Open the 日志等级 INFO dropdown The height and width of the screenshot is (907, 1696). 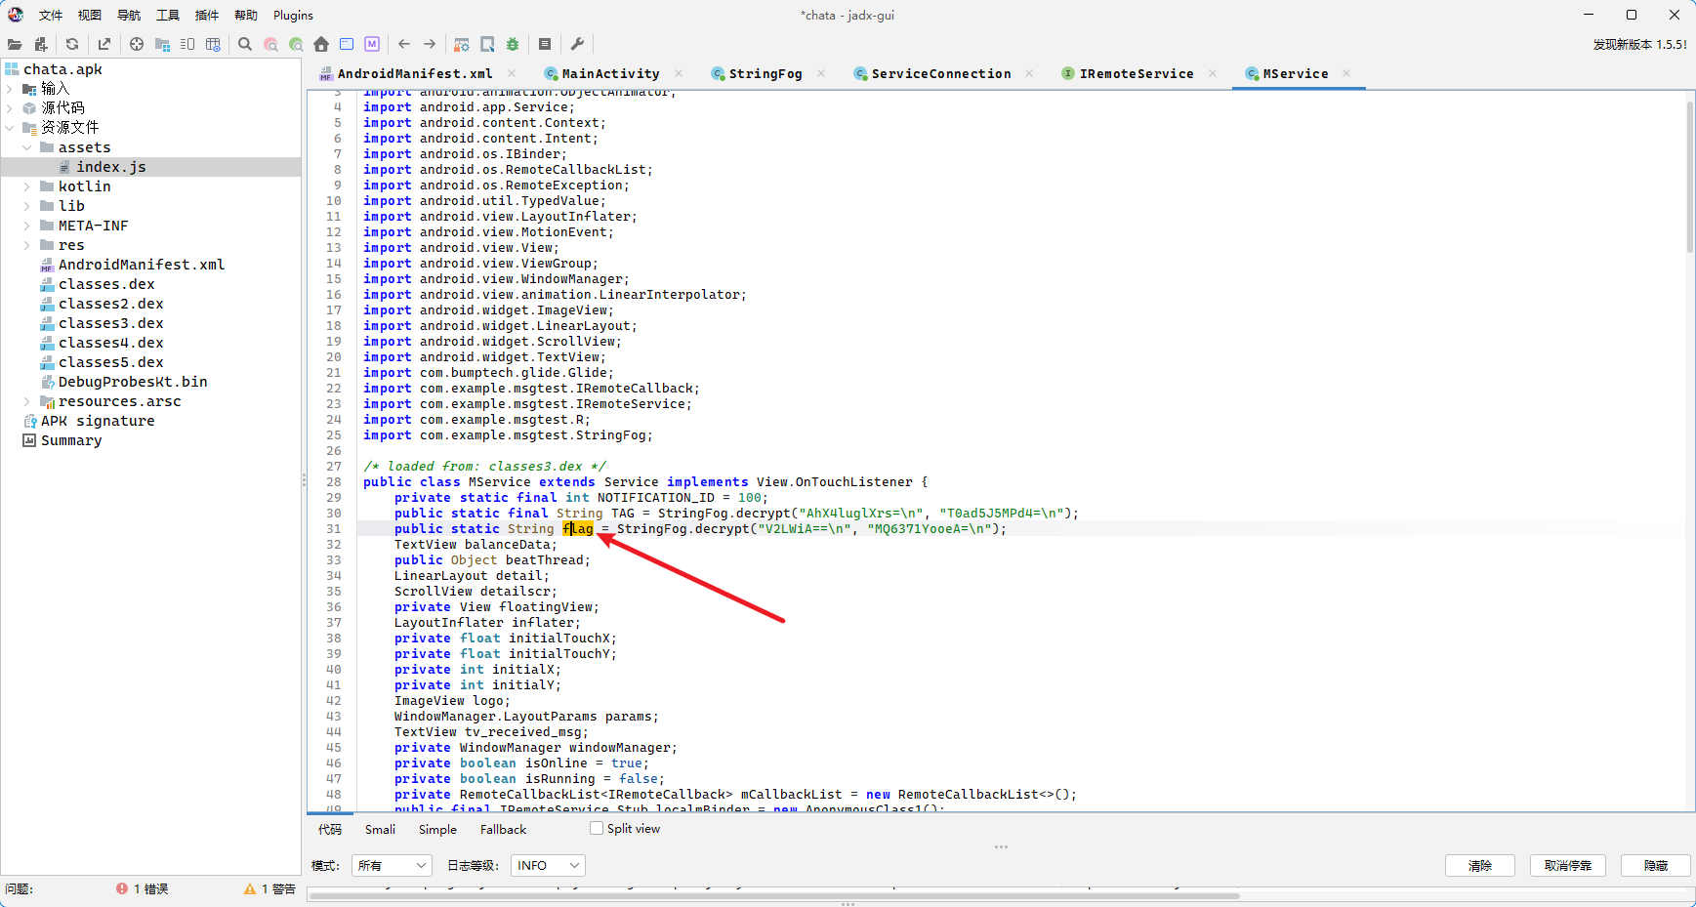(547, 865)
